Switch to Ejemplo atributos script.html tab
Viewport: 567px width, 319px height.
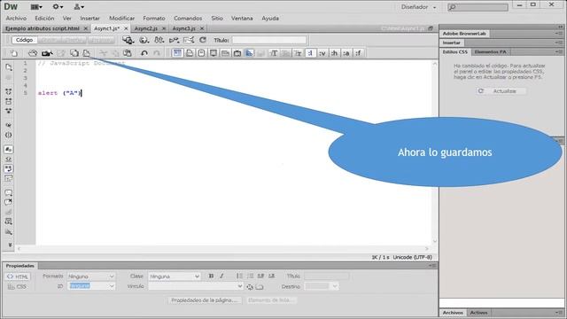pos(43,28)
